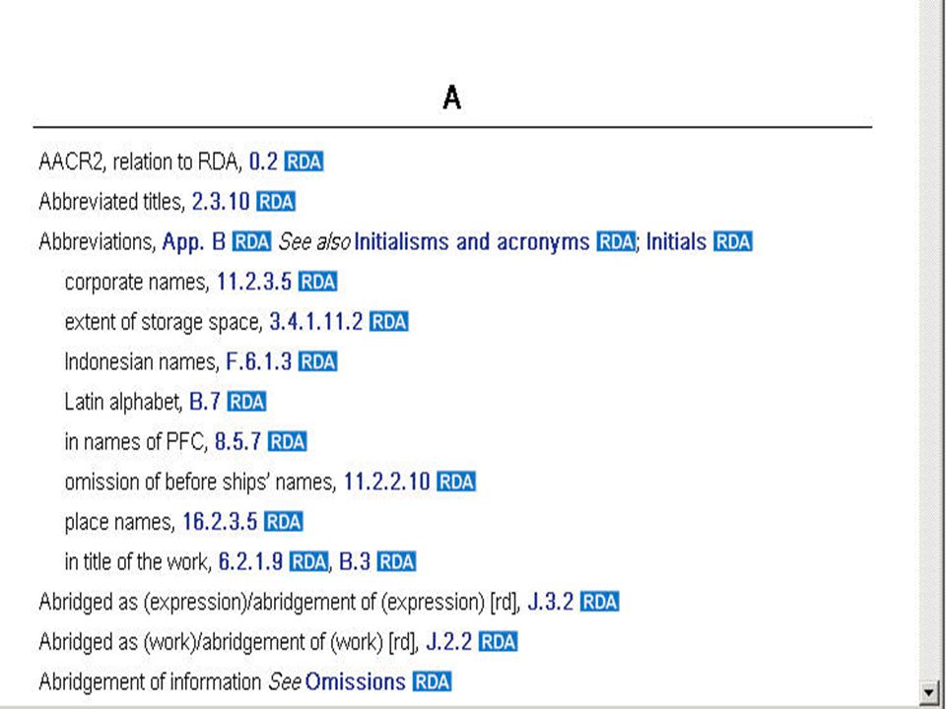
Task: Click RDA badge on storage space row
Action: click(x=389, y=322)
